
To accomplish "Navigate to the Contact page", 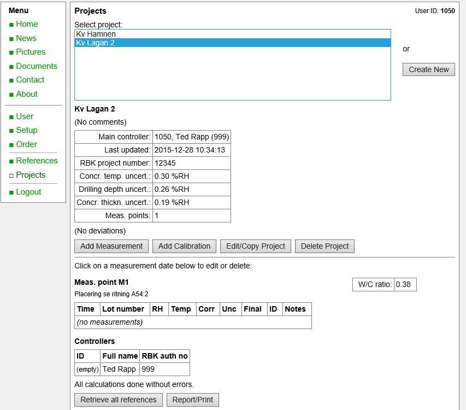I will tap(30, 80).
